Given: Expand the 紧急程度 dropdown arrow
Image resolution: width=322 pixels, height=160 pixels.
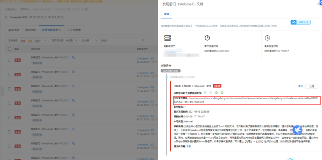Looking at the screenshot, I should click(x=45, y=40).
